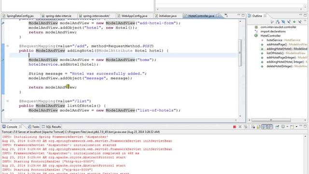This screenshot has width=309, height=174.
Task: Click Display Selected Console icon
Action: 283,127
